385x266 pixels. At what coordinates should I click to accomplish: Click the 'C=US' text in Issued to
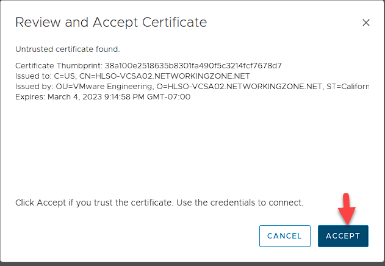tap(65, 76)
